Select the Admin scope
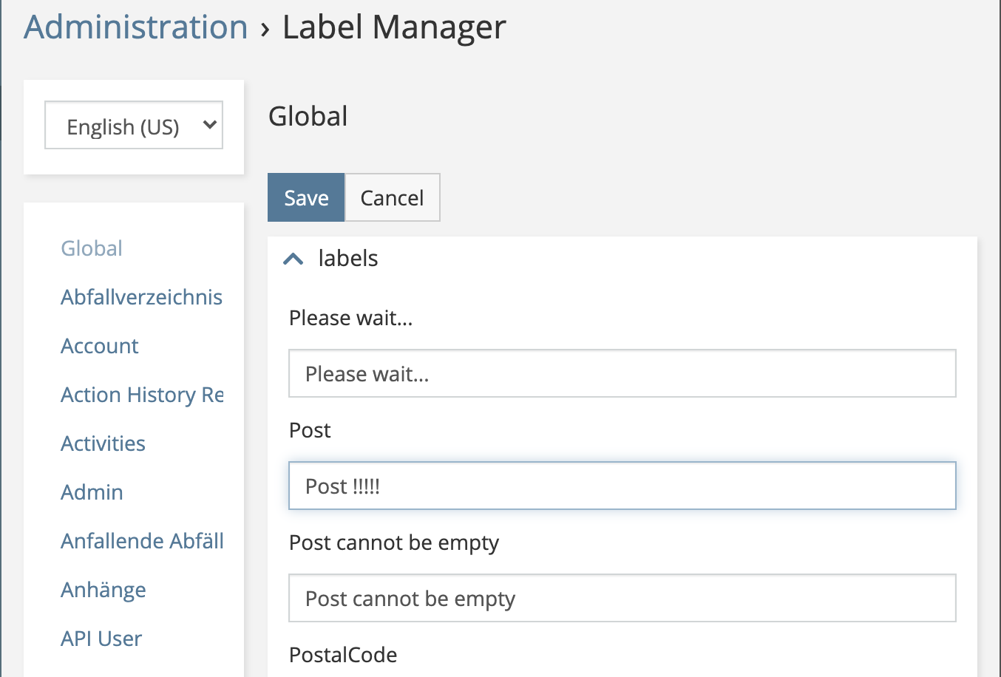Image resolution: width=1001 pixels, height=677 pixels. pos(92,492)
